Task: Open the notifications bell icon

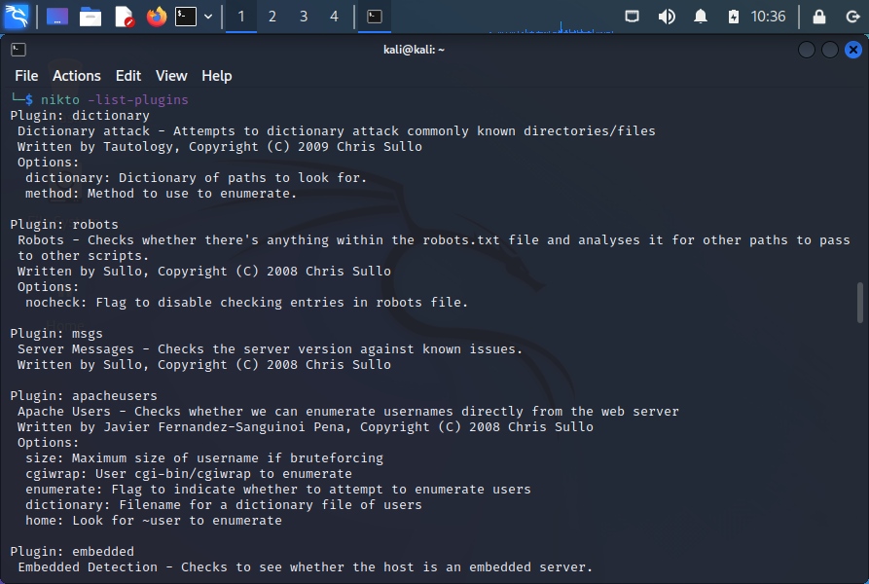Action: tap(701, 17)
